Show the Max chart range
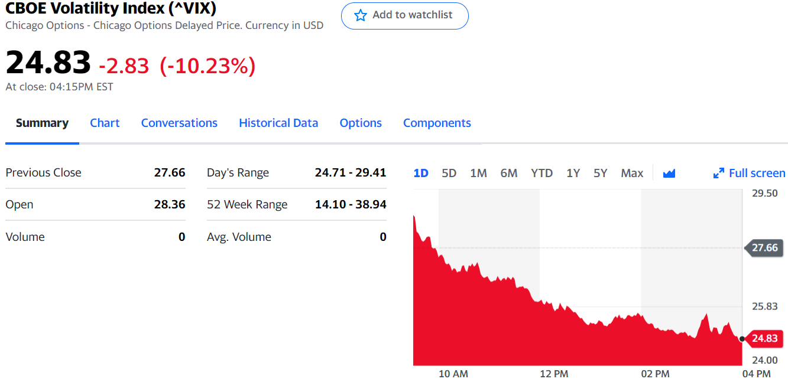The image size is (788, 382). (632, 173)
